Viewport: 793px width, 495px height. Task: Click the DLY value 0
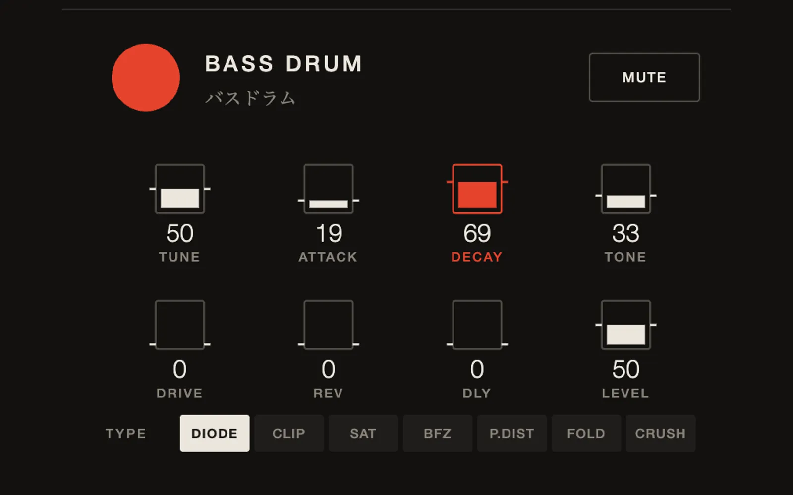point(477,369)
